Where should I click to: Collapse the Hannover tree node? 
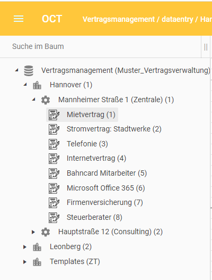point(25,85)
